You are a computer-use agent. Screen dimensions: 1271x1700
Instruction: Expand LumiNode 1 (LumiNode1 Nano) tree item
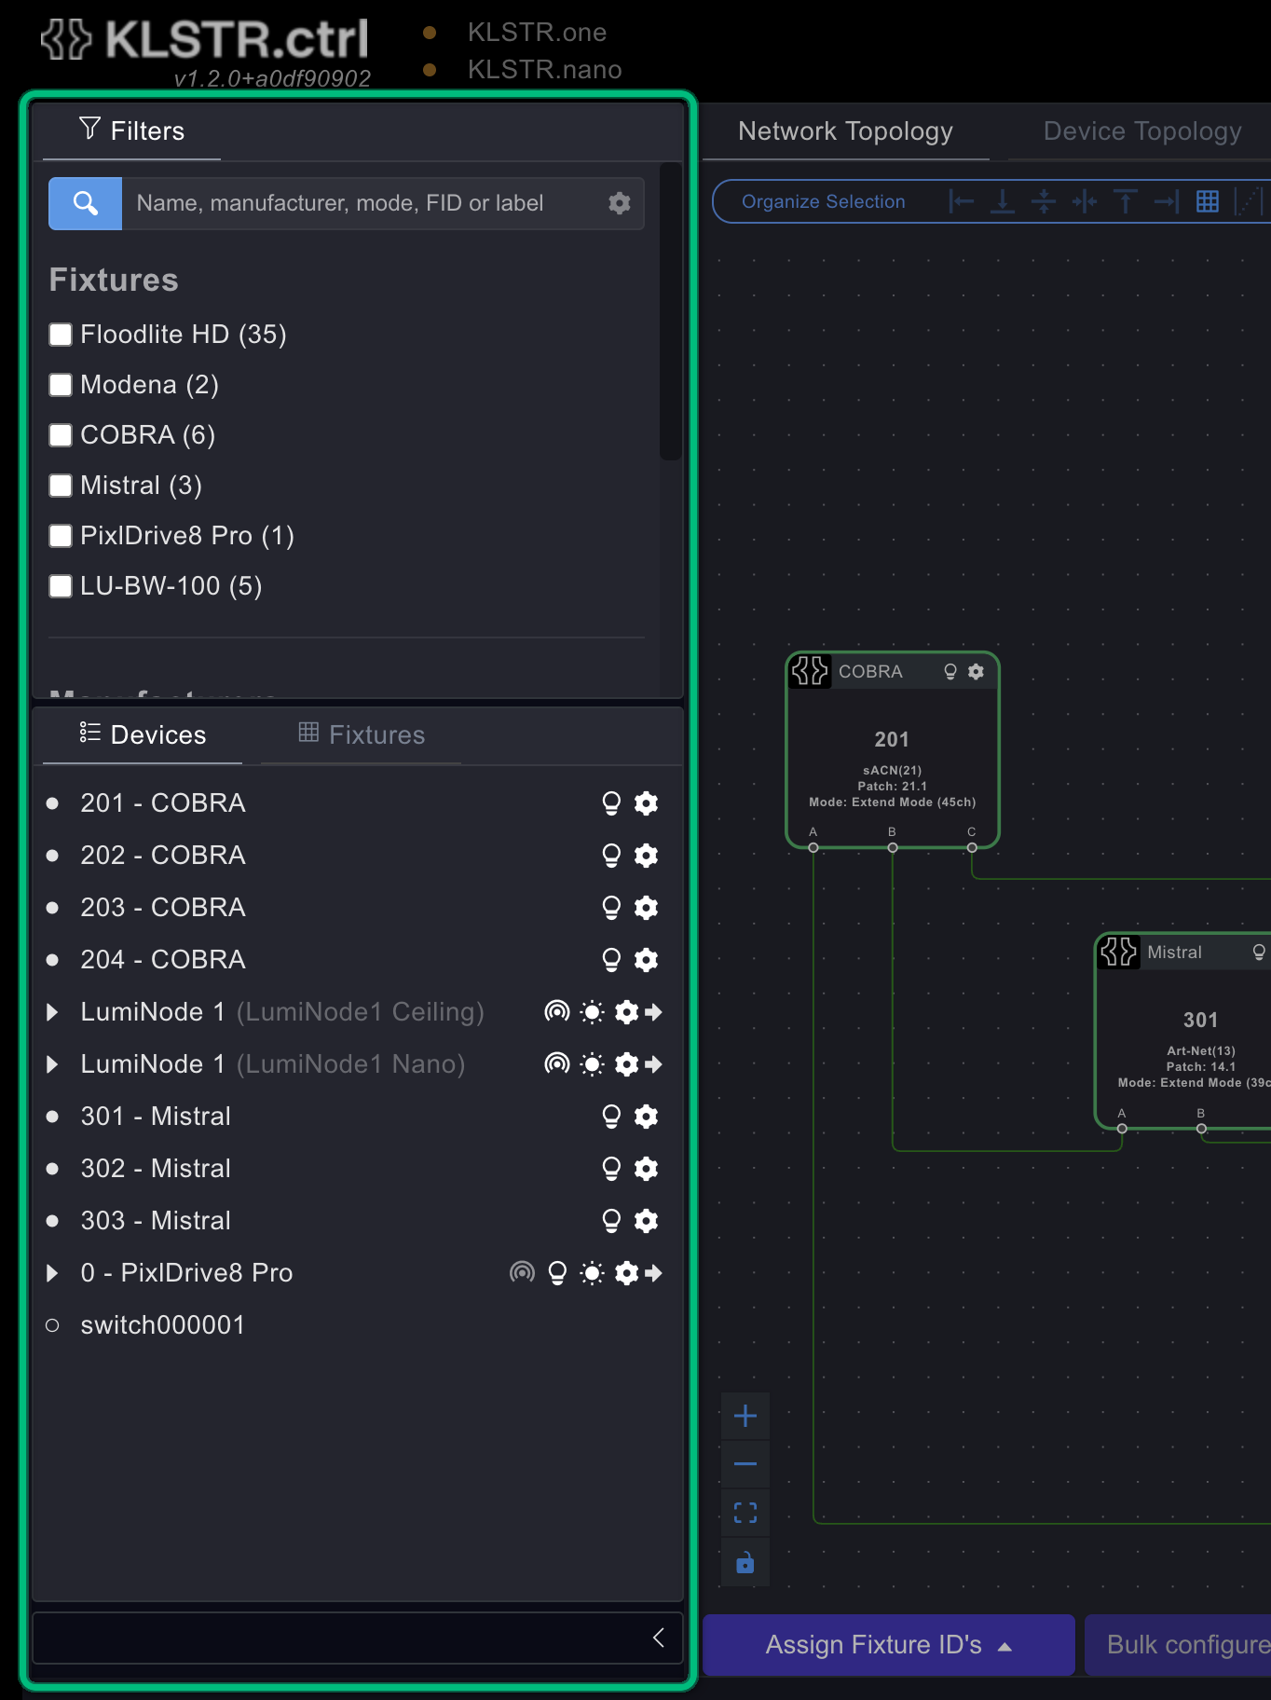52,1064
